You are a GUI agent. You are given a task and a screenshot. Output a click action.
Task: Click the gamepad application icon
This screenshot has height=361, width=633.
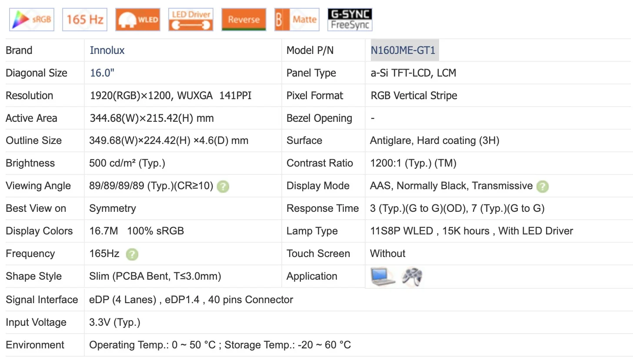(x=412, y=276)
